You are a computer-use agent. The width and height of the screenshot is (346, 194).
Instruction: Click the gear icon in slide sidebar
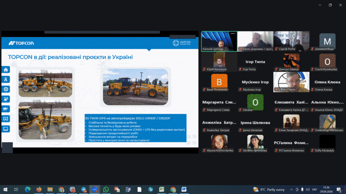6,89
